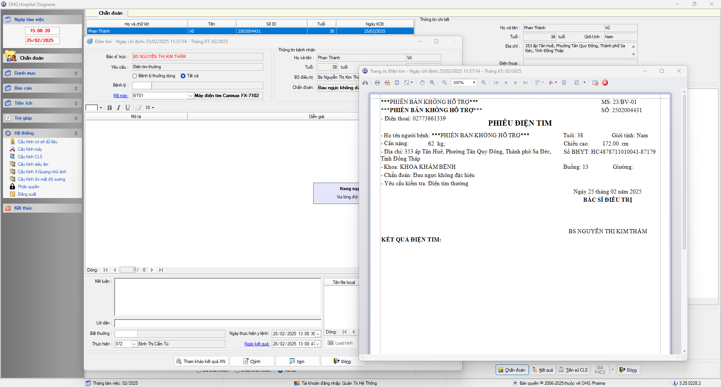Open Cấu hình siêu âm
The height and width of the screenshot is (387, 721).
coord(33,164)
